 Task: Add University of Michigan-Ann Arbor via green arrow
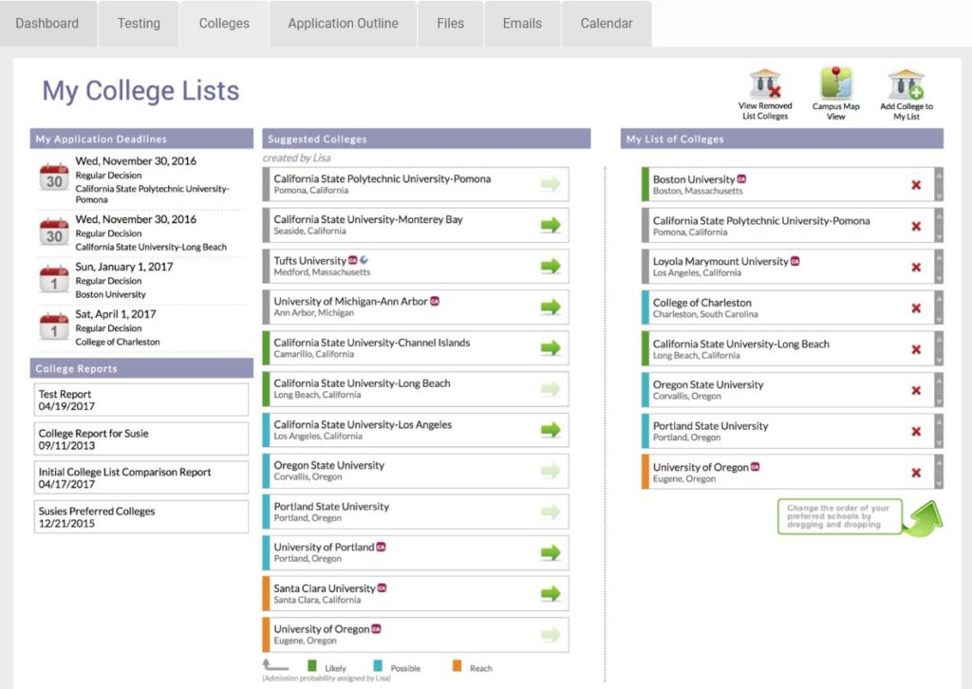pyautogui.click(x=550, y=307)
